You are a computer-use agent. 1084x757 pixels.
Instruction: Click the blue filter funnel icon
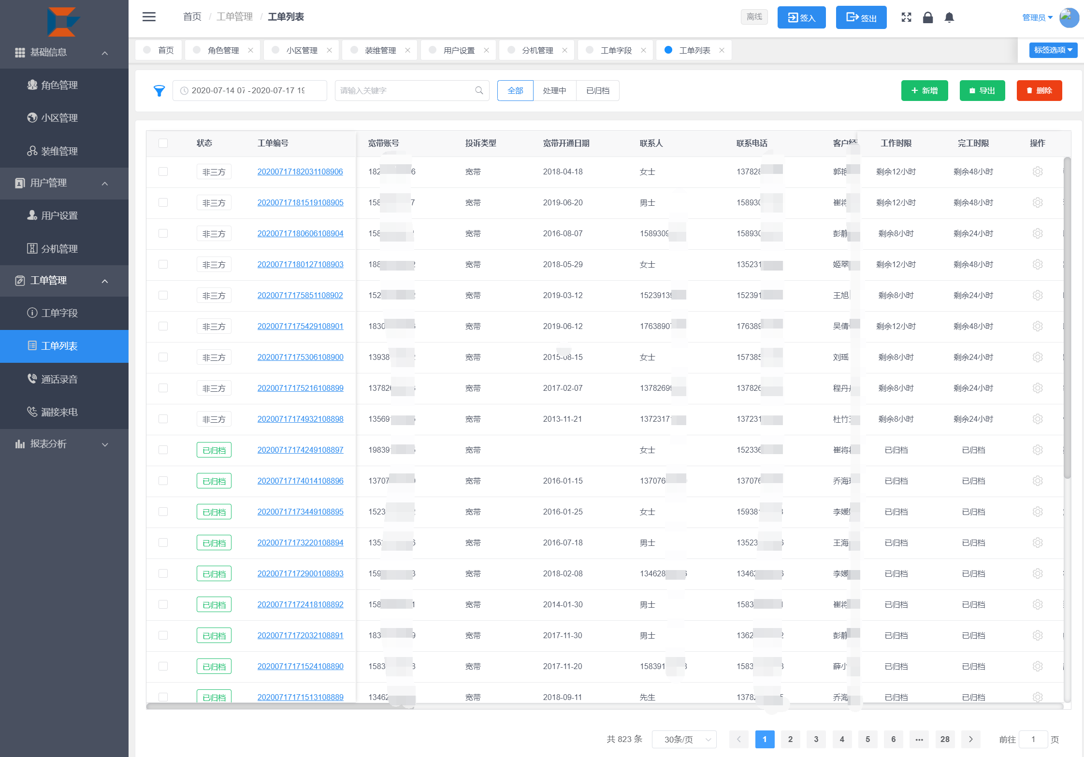(159, 91)
